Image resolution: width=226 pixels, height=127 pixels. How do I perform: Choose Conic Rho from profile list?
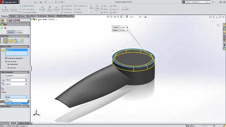16,101
